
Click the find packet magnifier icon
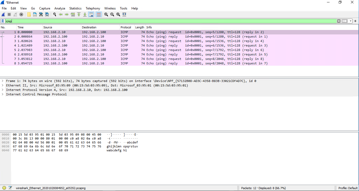point(55,14)
